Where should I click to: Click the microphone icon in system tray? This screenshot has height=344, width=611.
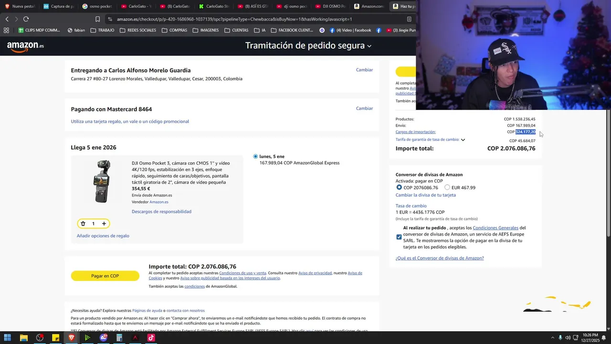point(560,338)
